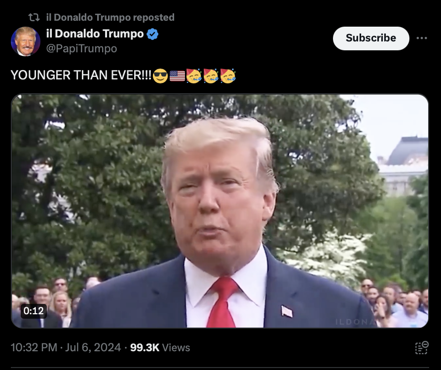Click the dashed list icon beside Views
The width and height of the screenshot is (441, 370).
[x=422, y=347]
